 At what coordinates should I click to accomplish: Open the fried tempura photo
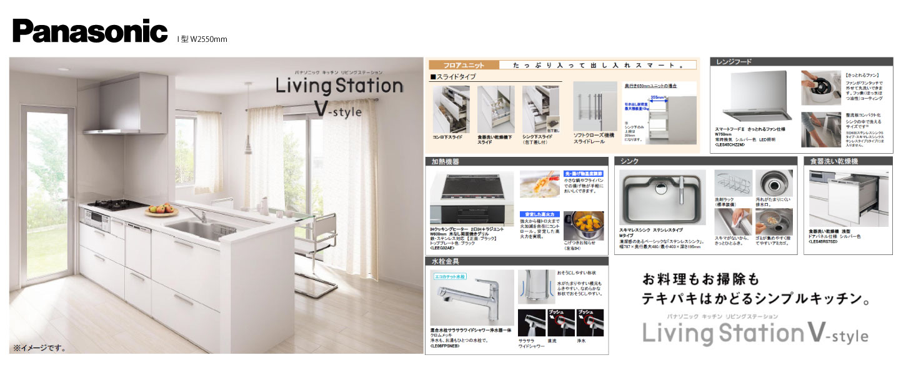tap(539, 184)
